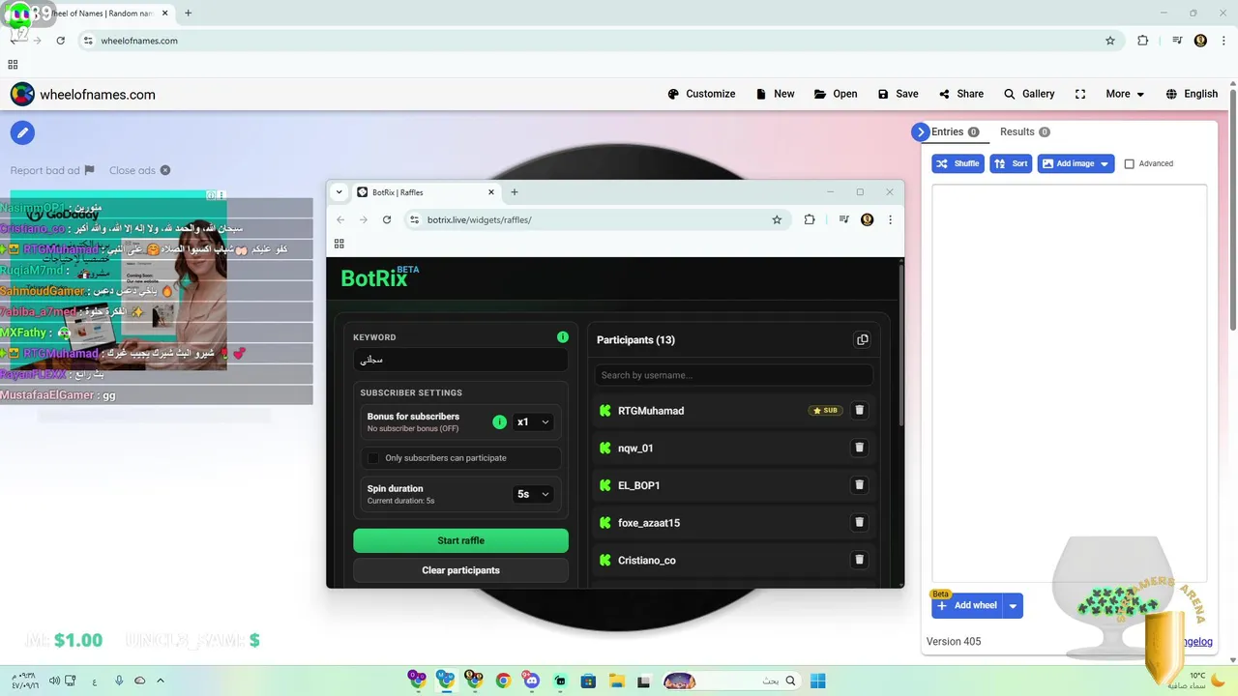Image resolution: width=1238 pixels, height=696 pixels.
Task: Reload the wheelofnames.com page
Action: pyautogui.click(x=60, y=41)
